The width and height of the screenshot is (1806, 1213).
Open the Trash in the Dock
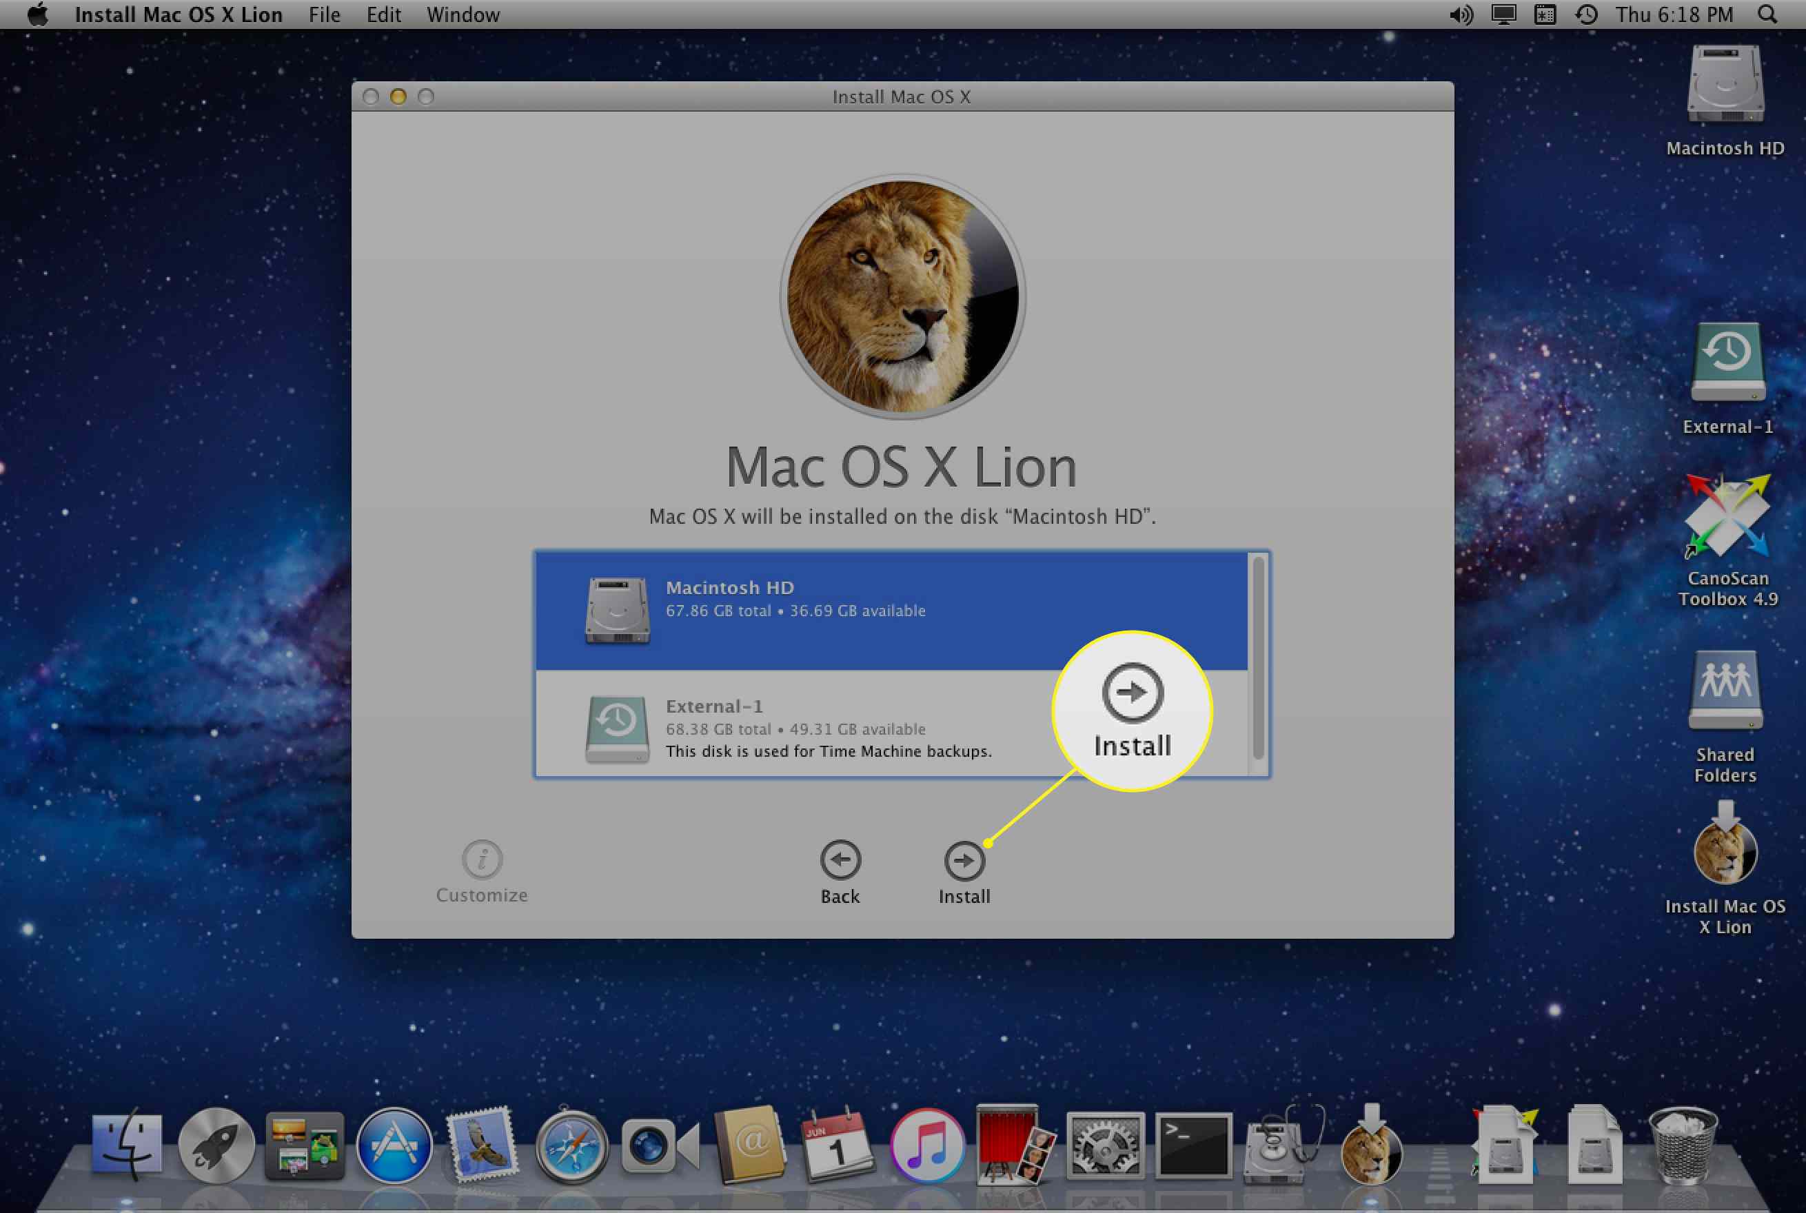click(1683, 1146)
